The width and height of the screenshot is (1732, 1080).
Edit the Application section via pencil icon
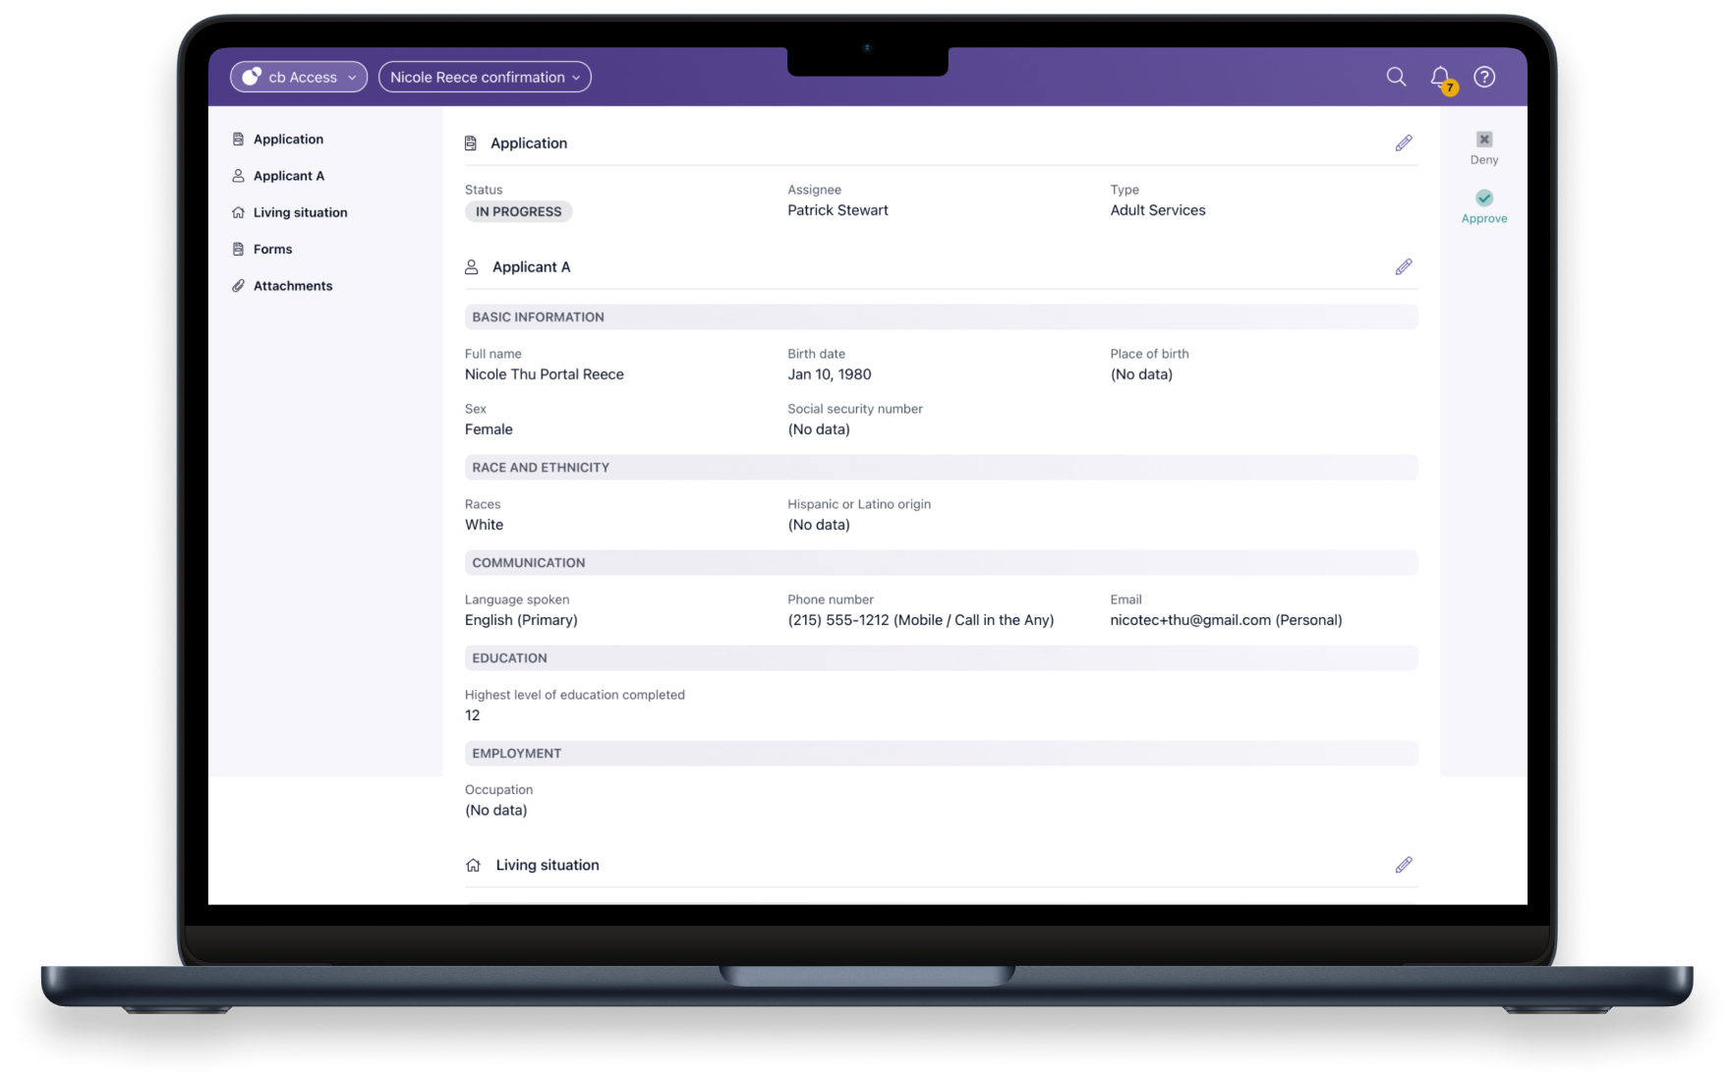click(1404, 142)
